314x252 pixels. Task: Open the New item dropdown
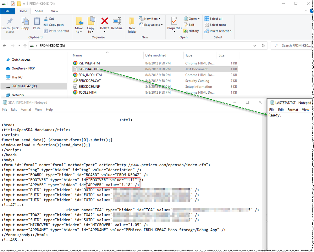(150, 19)
